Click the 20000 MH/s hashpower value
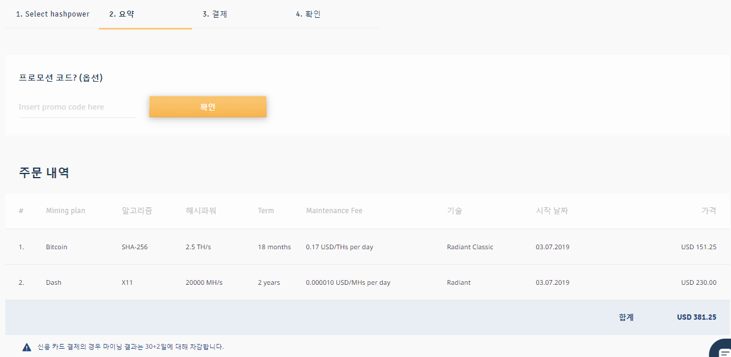731x357 pixels. click(x=204, y=282)
